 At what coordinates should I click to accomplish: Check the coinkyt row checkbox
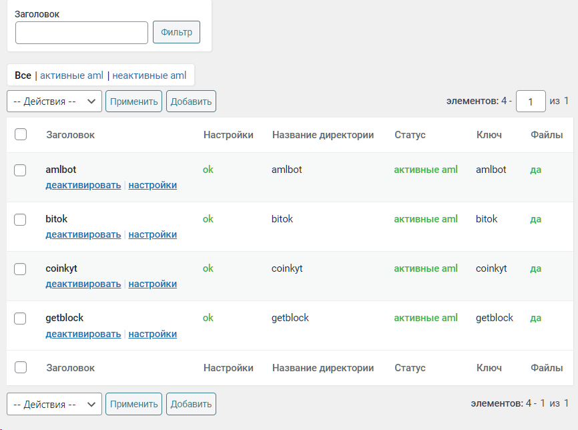(21, 269)
